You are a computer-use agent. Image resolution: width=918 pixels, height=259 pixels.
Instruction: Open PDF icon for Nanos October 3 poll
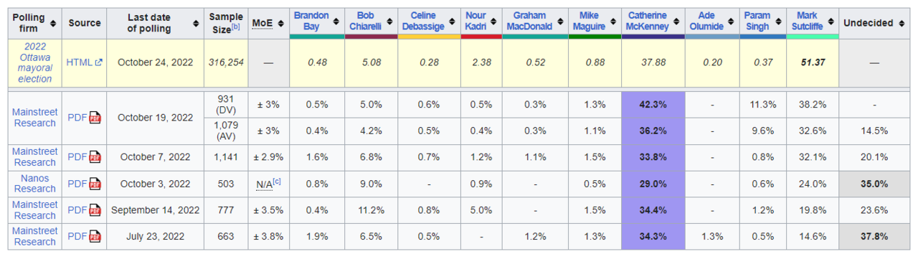tap(95, 184)
